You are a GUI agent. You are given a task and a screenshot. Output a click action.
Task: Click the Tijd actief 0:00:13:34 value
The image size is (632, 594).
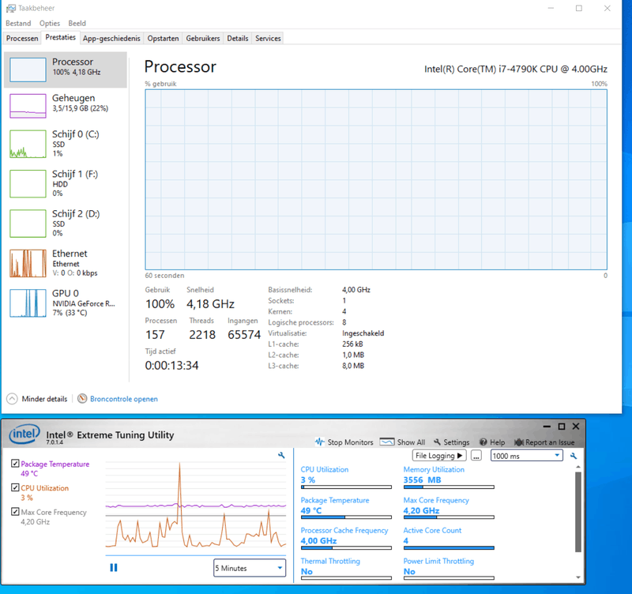tap(171, 366)
